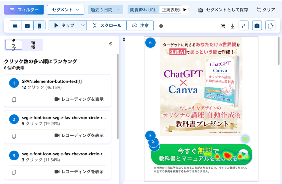The height and width of the screenshot is (184, 282).
Task: Switch to the 領域 tab
Action: [33, 45]
